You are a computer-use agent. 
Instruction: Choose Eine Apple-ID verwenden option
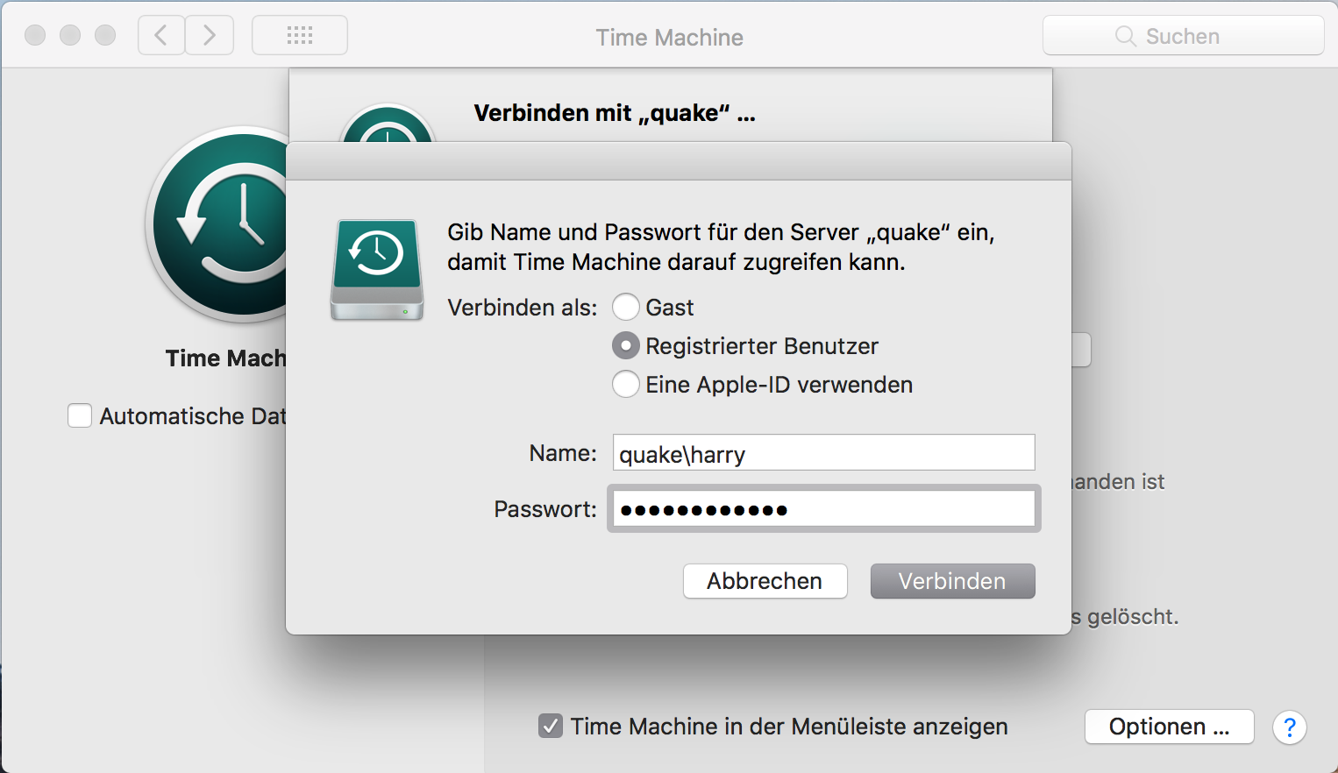[x=626, y=385]
